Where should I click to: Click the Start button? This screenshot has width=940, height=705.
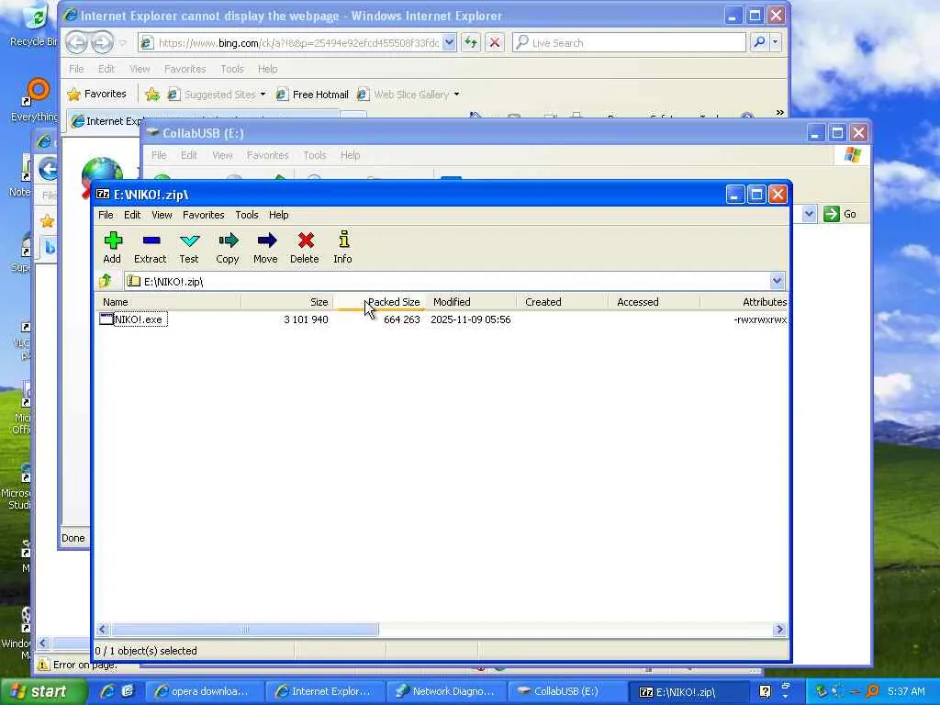pos(43,691)
